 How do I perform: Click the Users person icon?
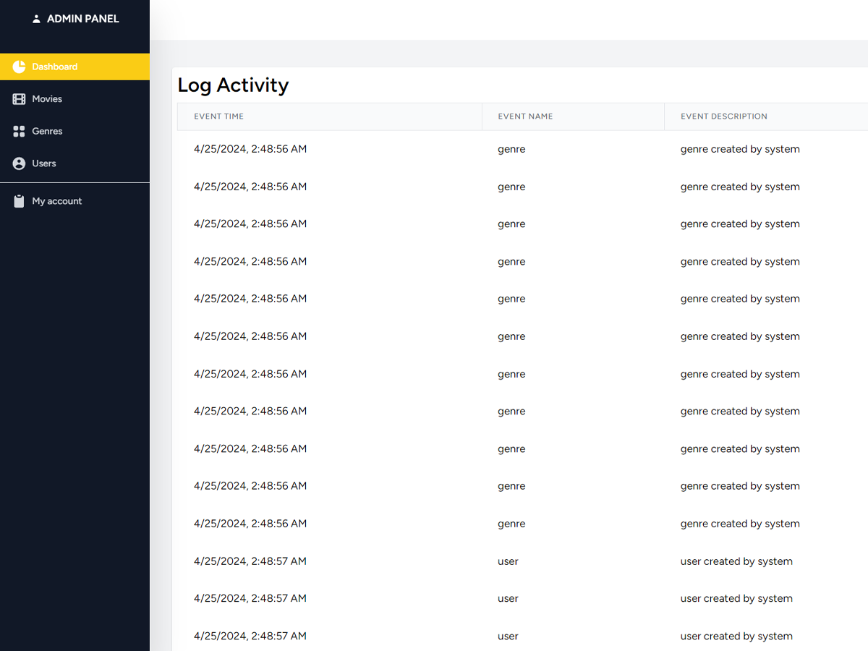(19, 163)
